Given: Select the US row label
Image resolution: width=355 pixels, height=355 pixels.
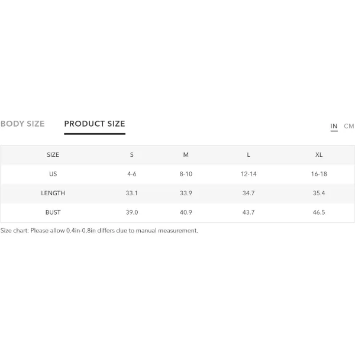Looking at the screenshot, I should coord(53,174).
